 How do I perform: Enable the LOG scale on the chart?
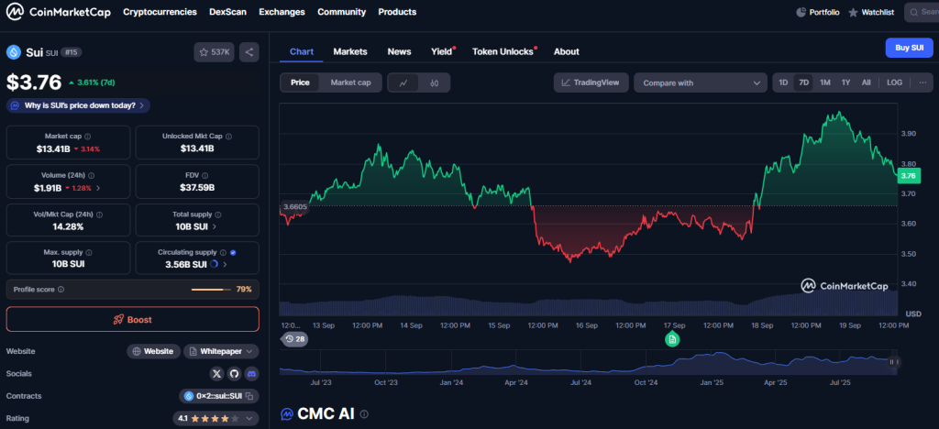(894, 82)
